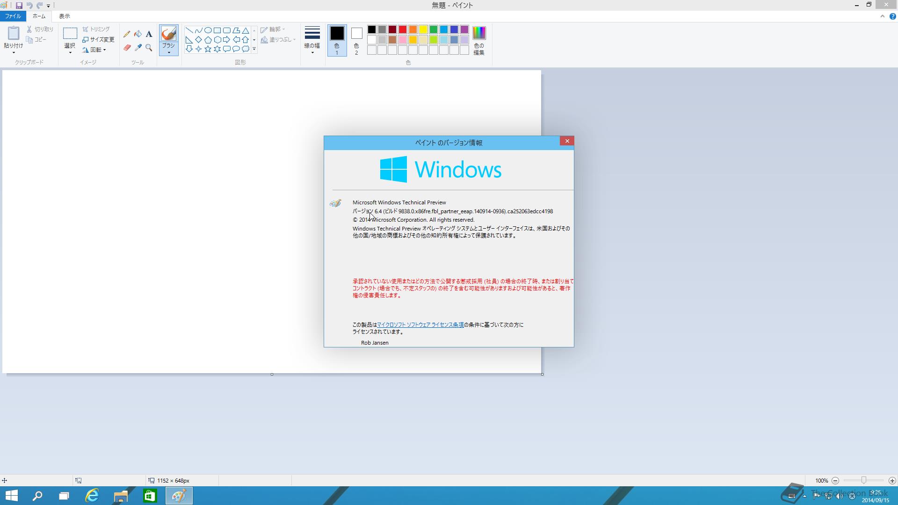898x505 pixels.
Task: Select the Fill with color bucket tool
Action: 138,34
